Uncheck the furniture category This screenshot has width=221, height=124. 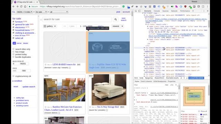13,22
